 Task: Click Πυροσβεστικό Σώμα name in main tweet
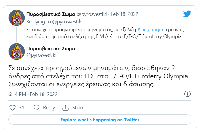click(x=51, y=49)
